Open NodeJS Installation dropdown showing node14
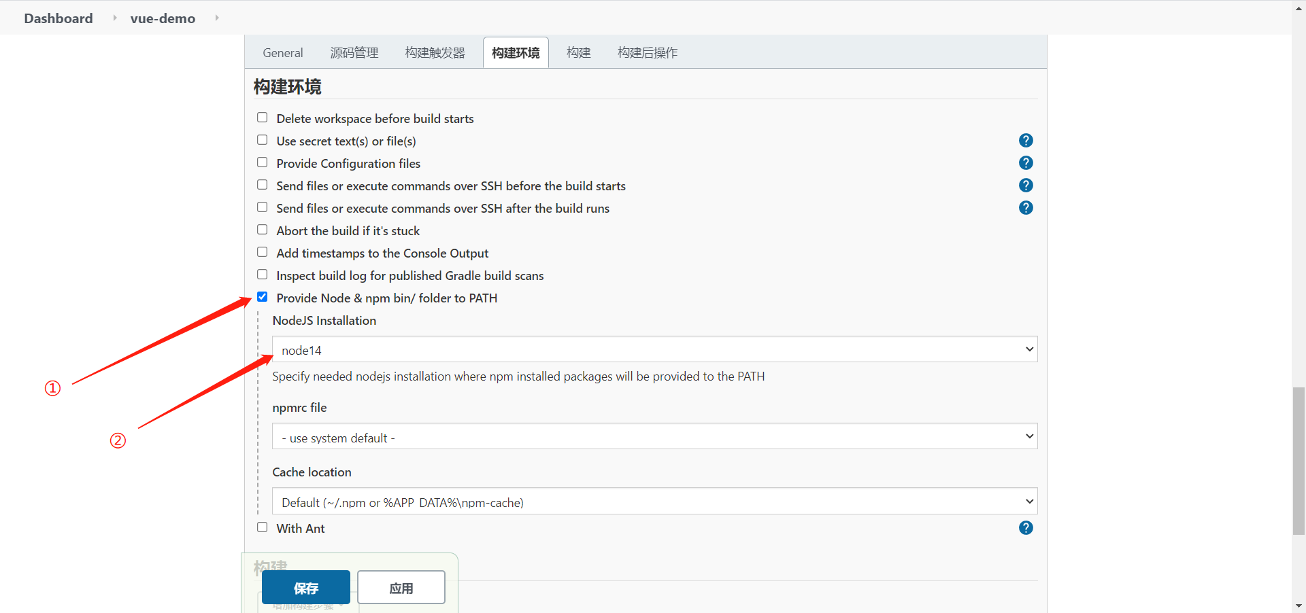The image size is (1306, 613). 654,349
